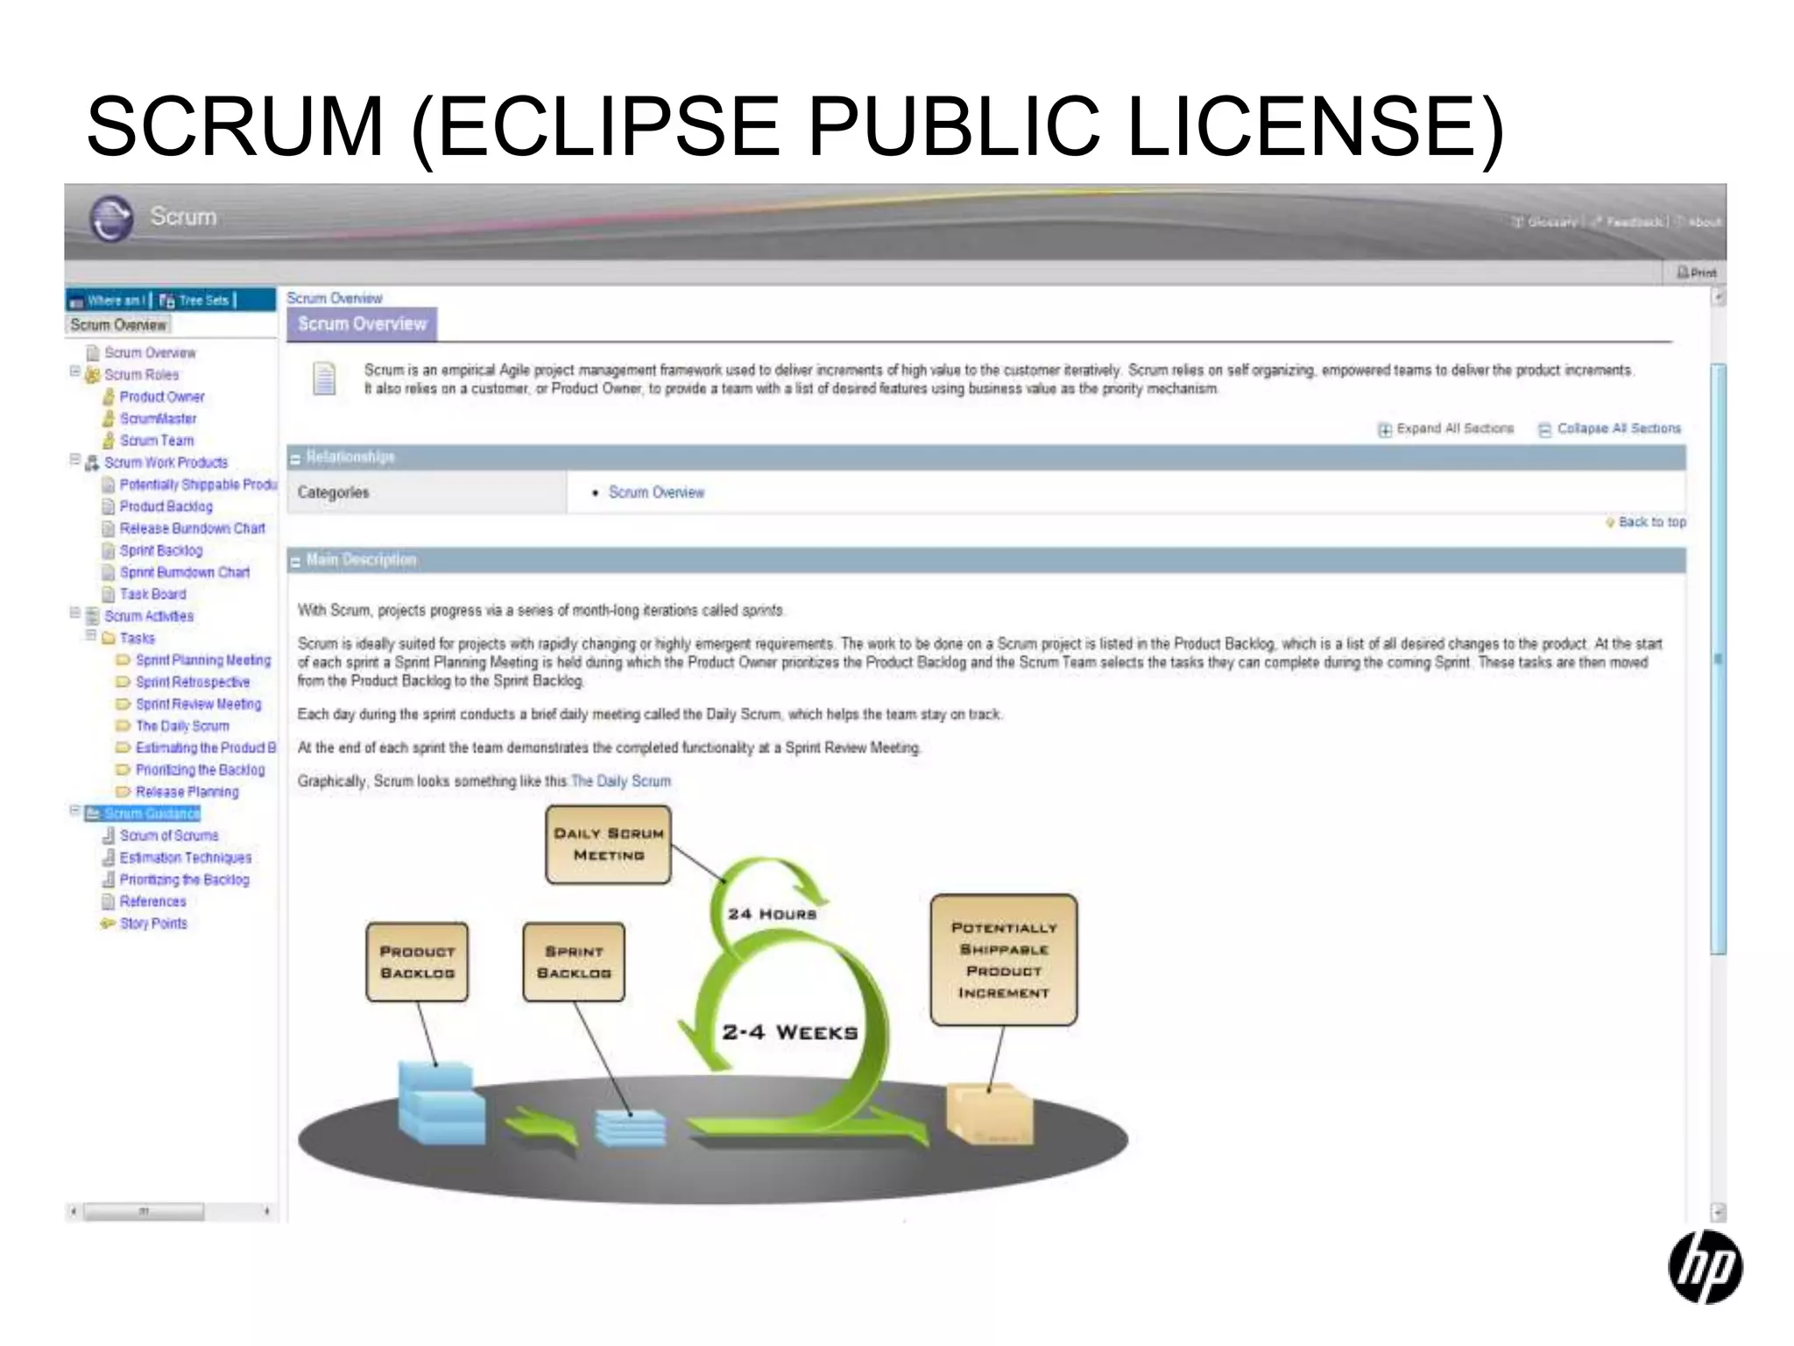Click the Product Owner role icon
The width and height of the screenshot is (1794, 1346).
pyautogui.click(x=109, y=397)
